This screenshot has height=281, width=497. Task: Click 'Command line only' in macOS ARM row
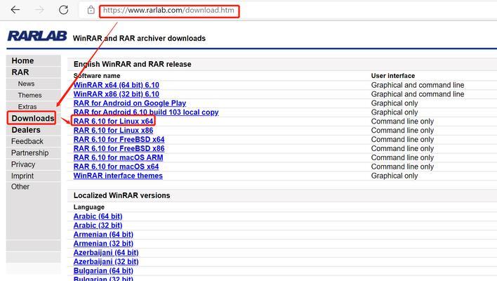point(402,157)
